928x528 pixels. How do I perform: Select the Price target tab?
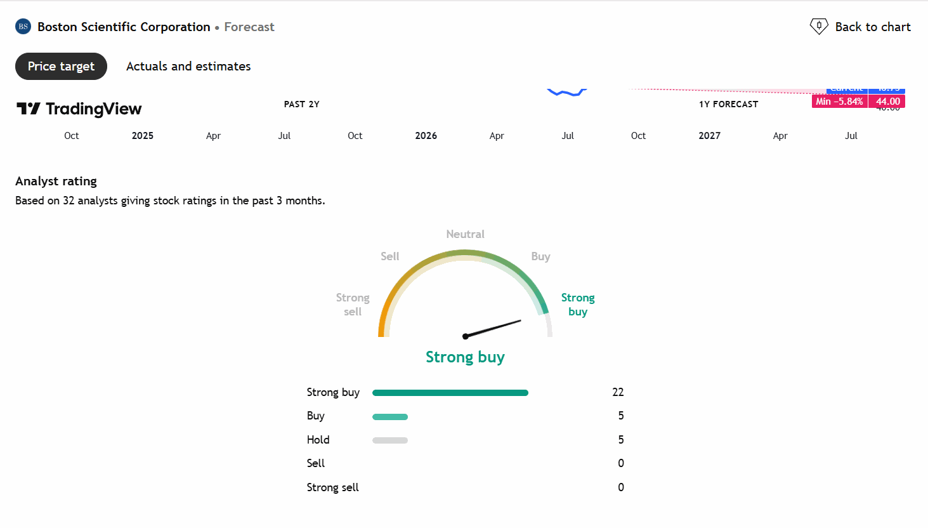pos(61,66)
